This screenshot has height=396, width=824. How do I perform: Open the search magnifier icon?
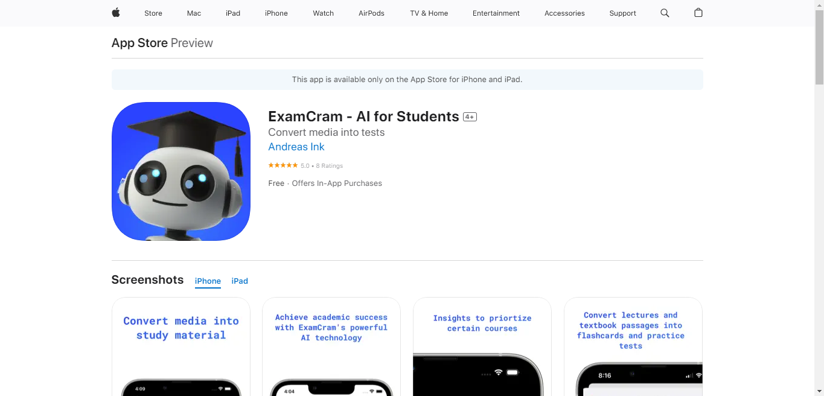[665, 13]
